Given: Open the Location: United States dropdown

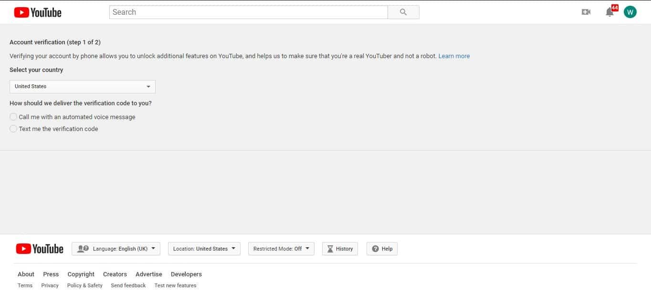Looking at the screenshot, I should click(204, 248).
